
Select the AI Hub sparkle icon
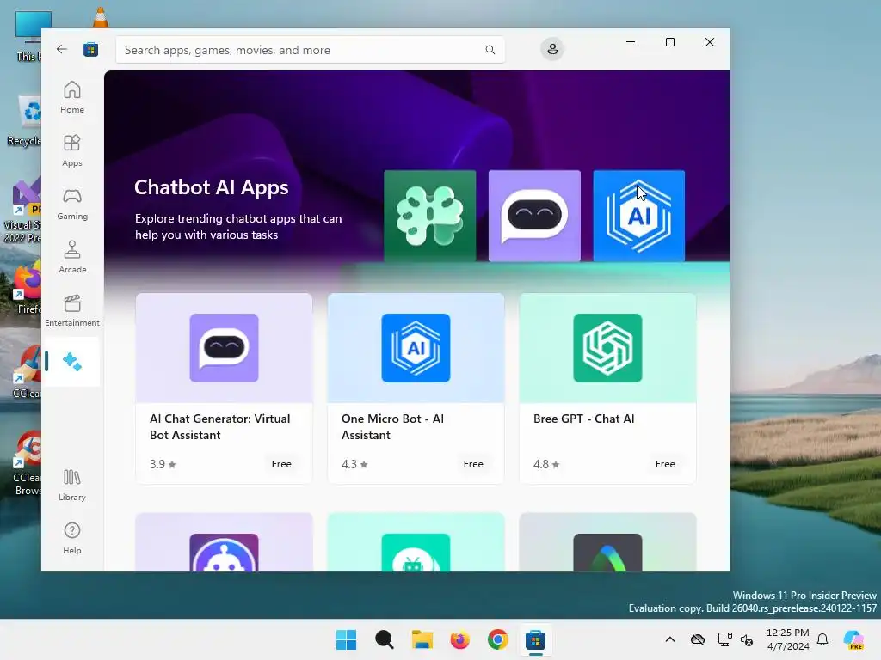coord(72,362)
